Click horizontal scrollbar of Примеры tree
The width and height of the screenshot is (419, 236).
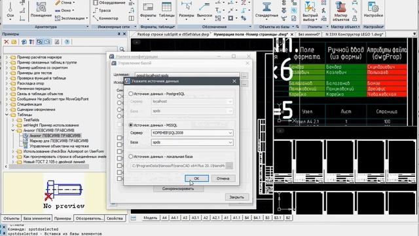[49, 167]
